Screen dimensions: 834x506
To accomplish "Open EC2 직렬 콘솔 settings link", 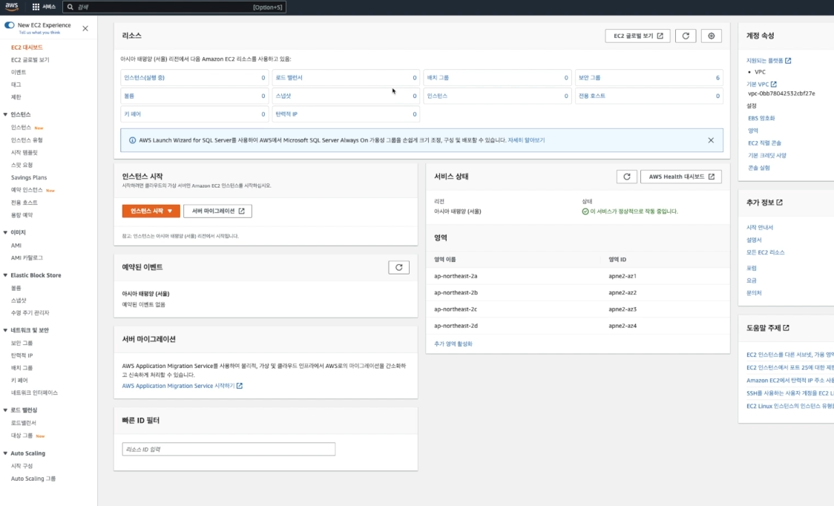I will point(764,142).
